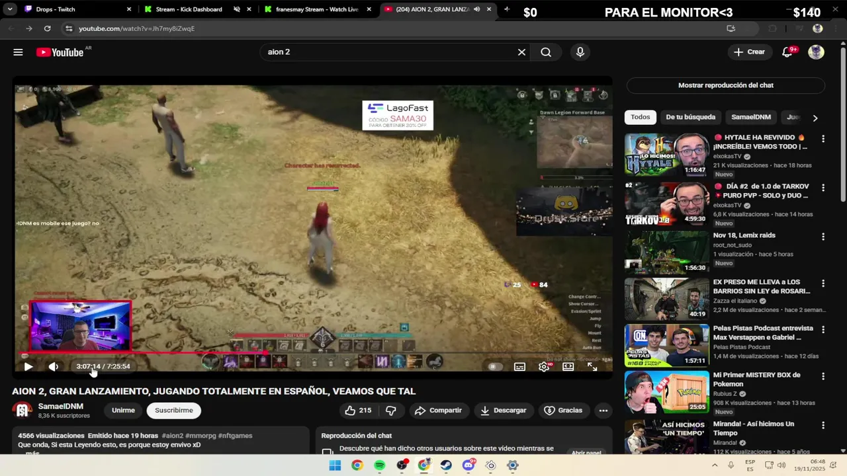Viewport: 847px width, 476px height.
Task: Click the search magnifier button
Action: (x=546, y=52)
